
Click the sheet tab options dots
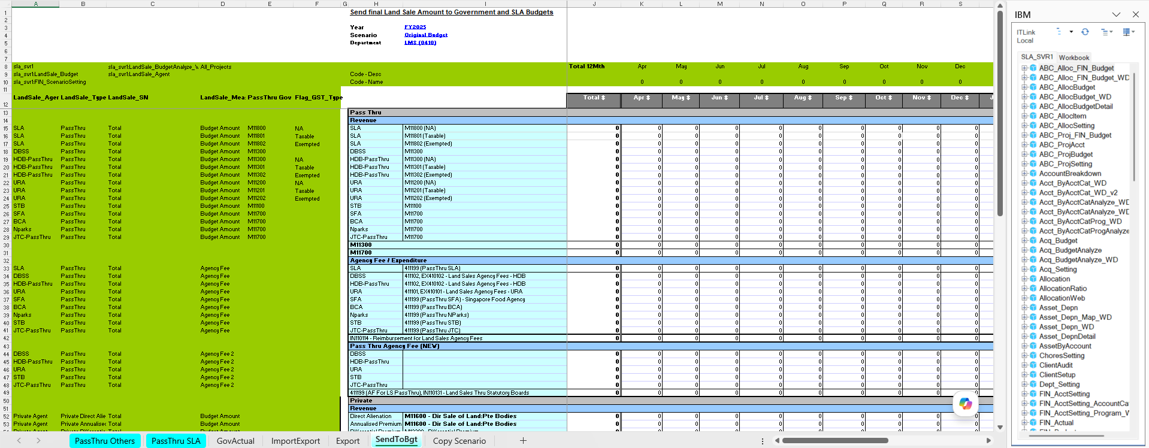pos(762,441)
